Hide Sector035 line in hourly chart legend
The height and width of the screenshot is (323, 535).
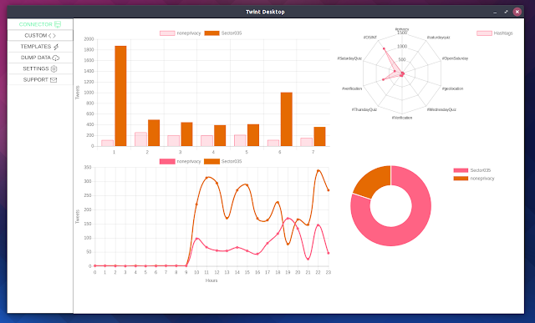point(223,162)
